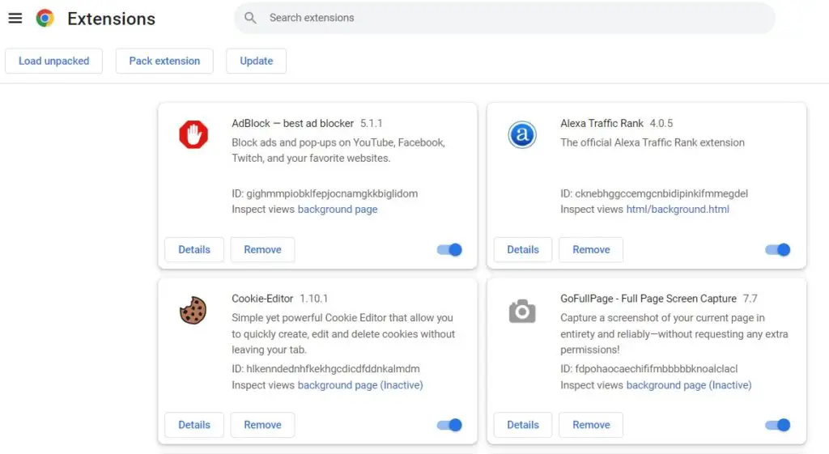Screen dimensions: 829x454
Task: Click Update to refresh extensions
Action: click(x=257, y=61)
